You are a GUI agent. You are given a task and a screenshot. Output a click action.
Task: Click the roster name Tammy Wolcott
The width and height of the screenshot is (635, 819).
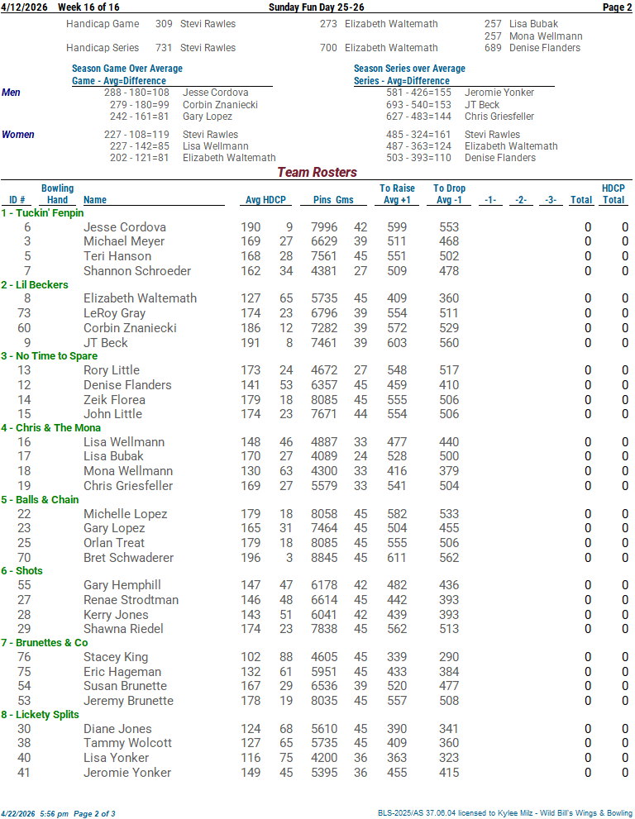(127, 743)
